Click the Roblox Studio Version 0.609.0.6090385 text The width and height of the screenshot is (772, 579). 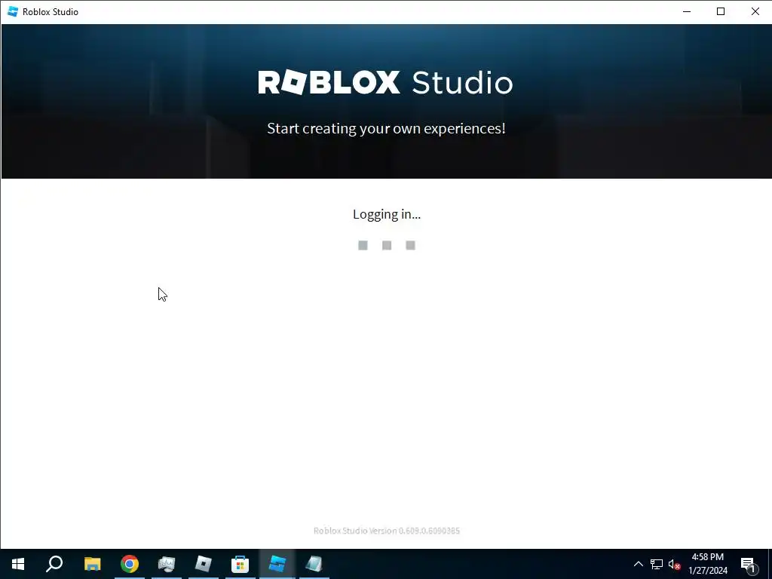click(x=387, y=531)
